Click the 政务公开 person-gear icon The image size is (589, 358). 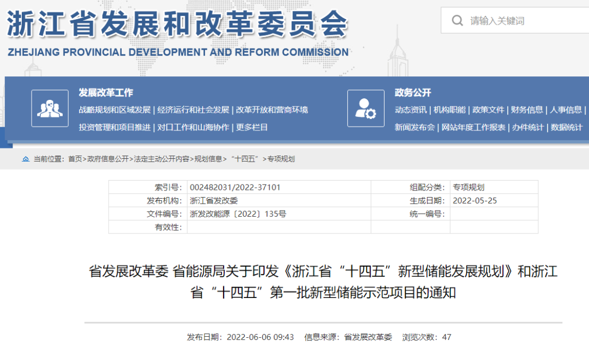tap(365, 108)
